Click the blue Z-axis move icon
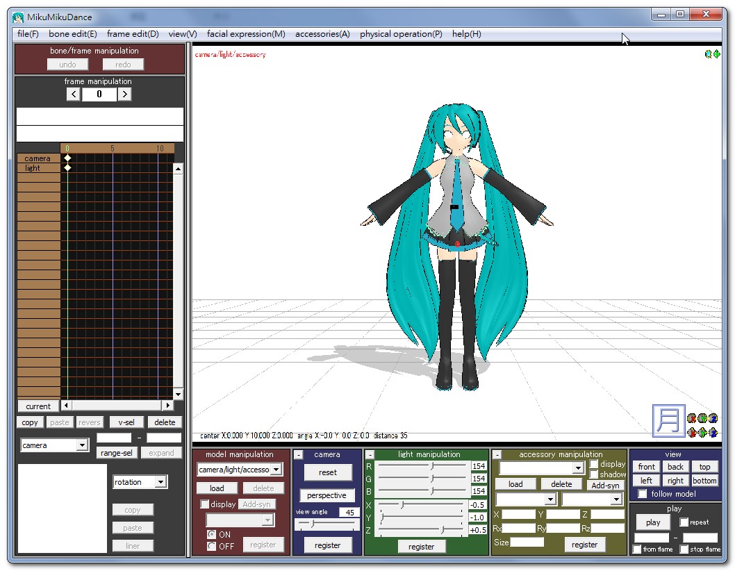This screenshot has height=571, width=735. click(713, 433)
